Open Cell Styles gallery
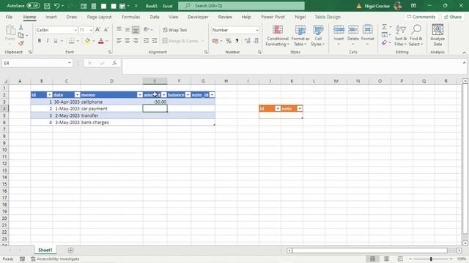 coord(318,36)
